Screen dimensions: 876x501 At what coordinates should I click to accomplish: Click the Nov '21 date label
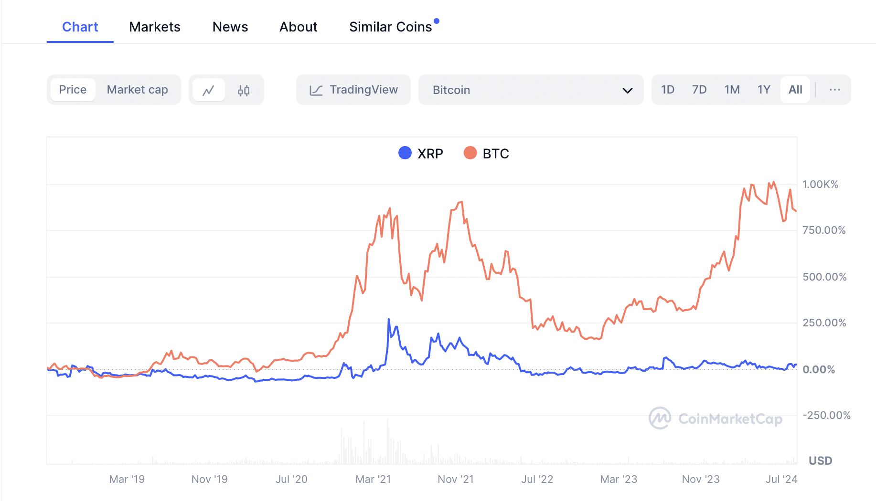pyautogui.click(x=456, y=479)
